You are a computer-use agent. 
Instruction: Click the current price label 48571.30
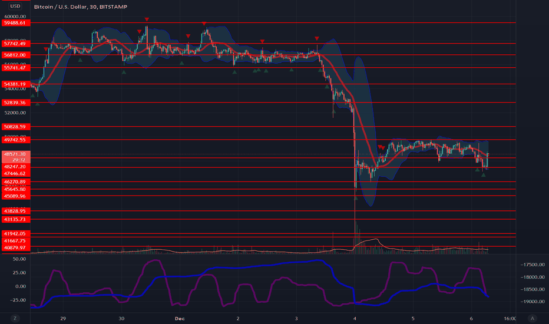click(x=16, y=154)
